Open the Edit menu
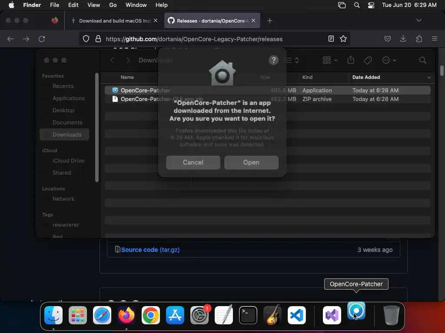445x333 pixels. 73,5
